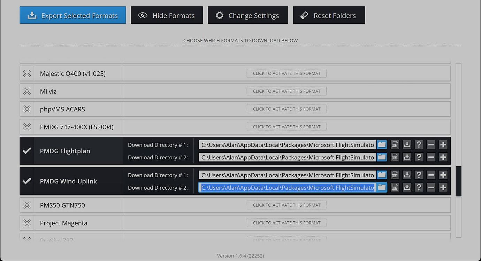Uncheck the PMDG Flightplan format checkmark
Image resolution: width=481 pixels, height=261 pixels.
pos(27,151)
